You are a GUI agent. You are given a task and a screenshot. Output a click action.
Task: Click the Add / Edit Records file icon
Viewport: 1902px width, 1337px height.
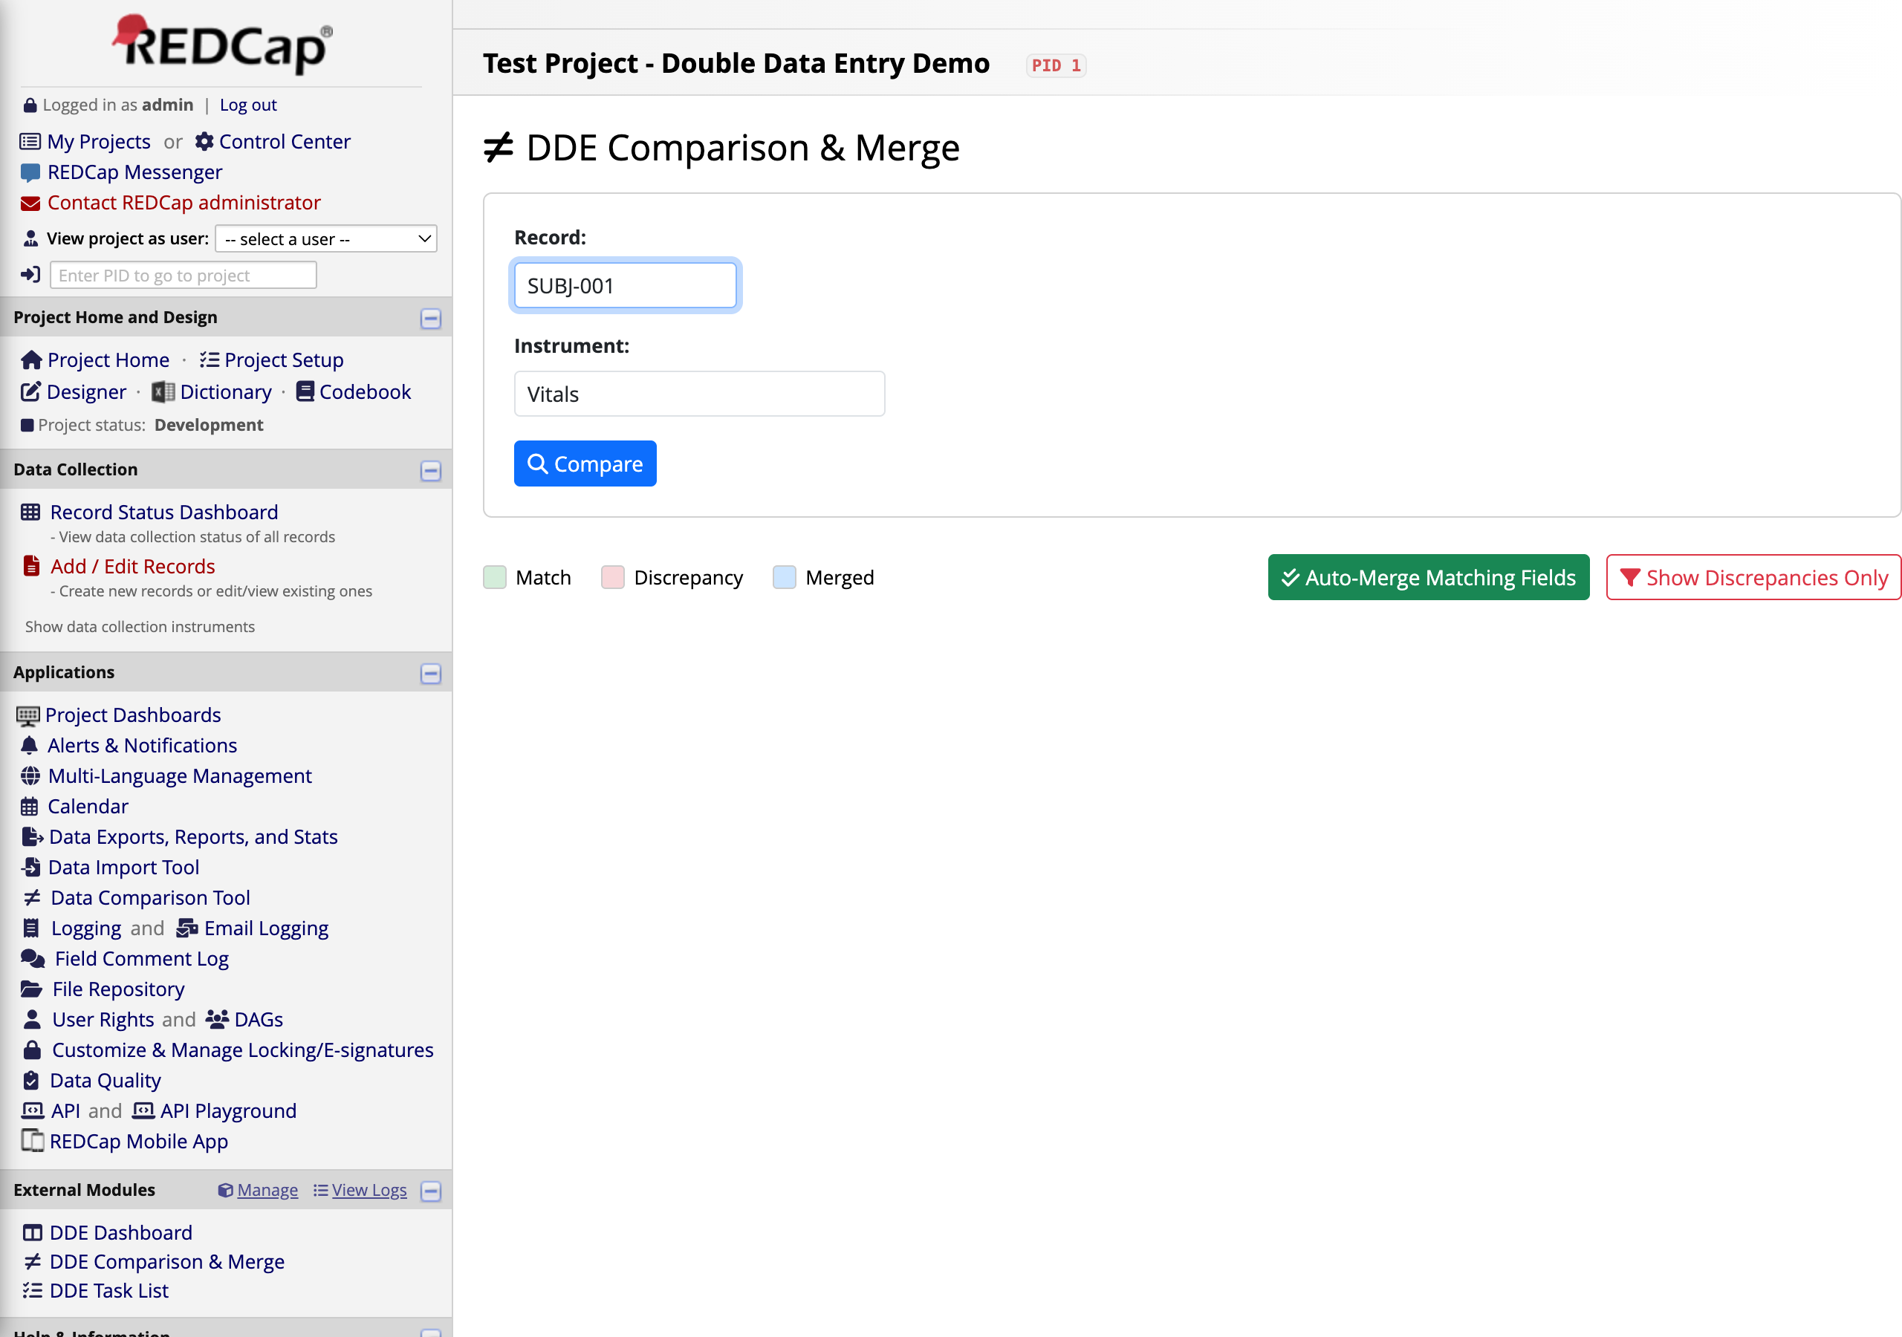[x=31, y=566]
